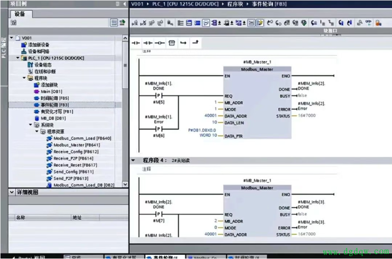The height and width of the screenshot is (259, 392).
Task: Click the open branch icon
Action: coord(183,43)
